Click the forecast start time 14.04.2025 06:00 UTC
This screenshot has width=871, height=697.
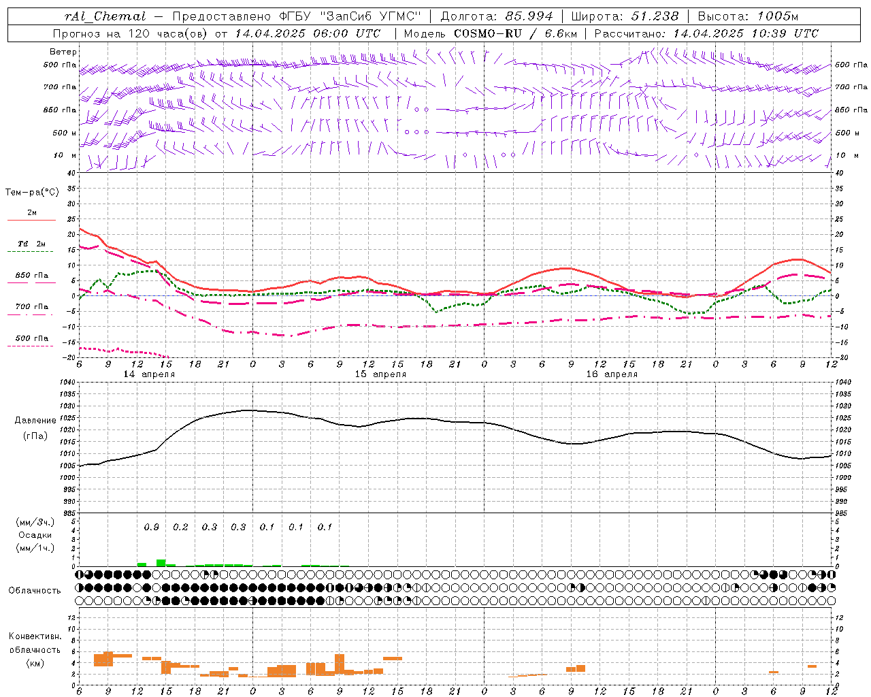pos(307,33)
